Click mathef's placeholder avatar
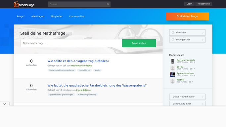 (172, 81)
